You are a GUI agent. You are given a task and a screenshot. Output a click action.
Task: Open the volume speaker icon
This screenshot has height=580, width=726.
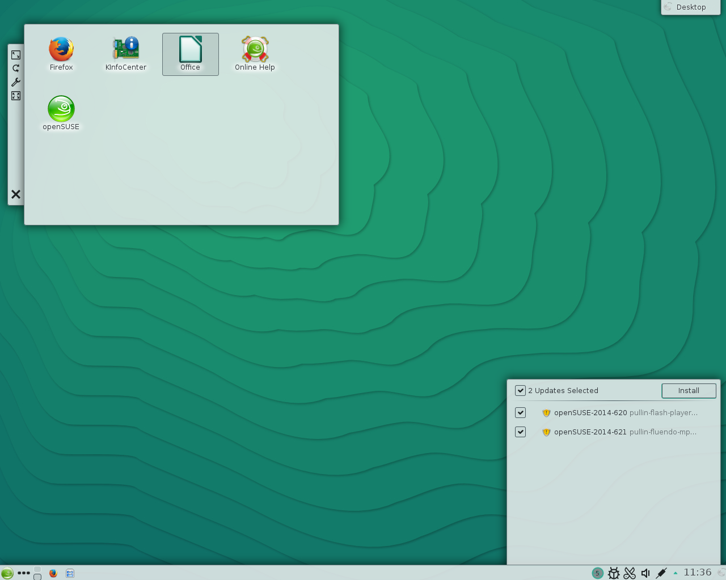pos(645,573)
